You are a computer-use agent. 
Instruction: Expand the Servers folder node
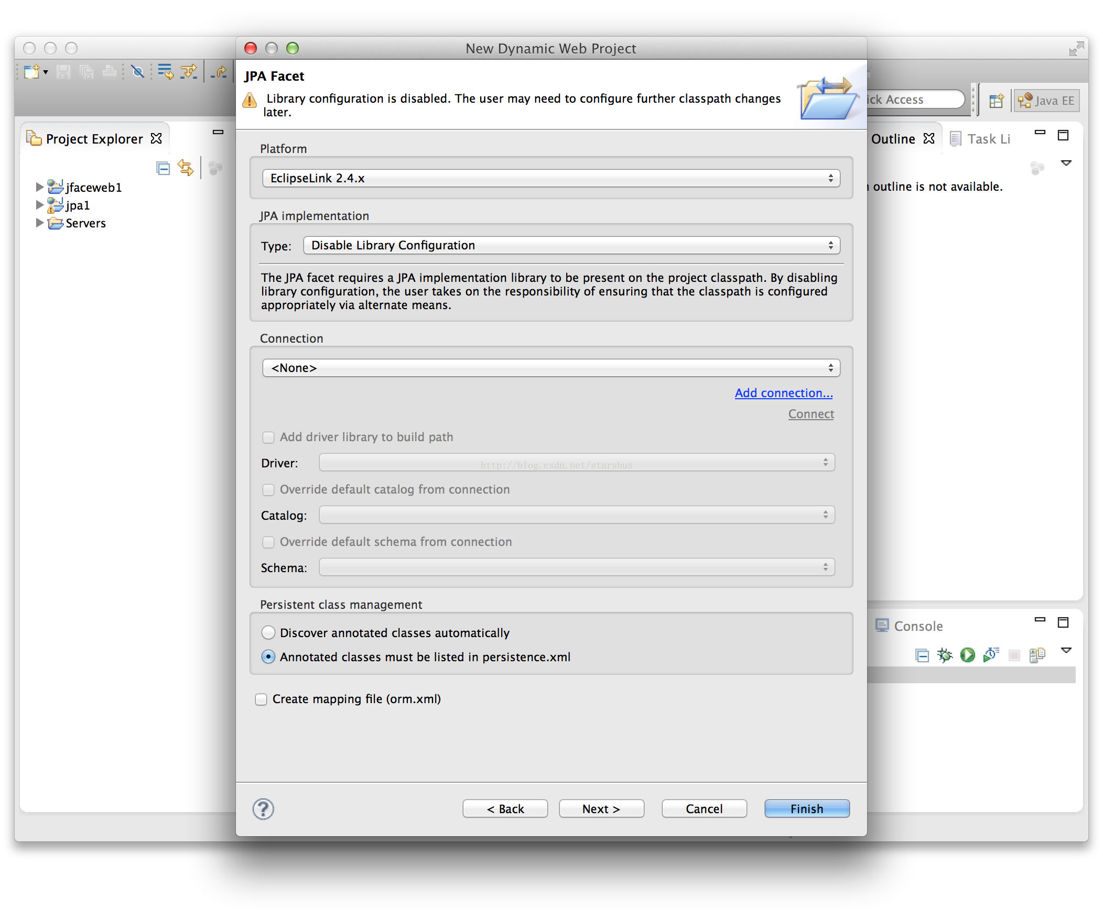[x=39, y=223]
